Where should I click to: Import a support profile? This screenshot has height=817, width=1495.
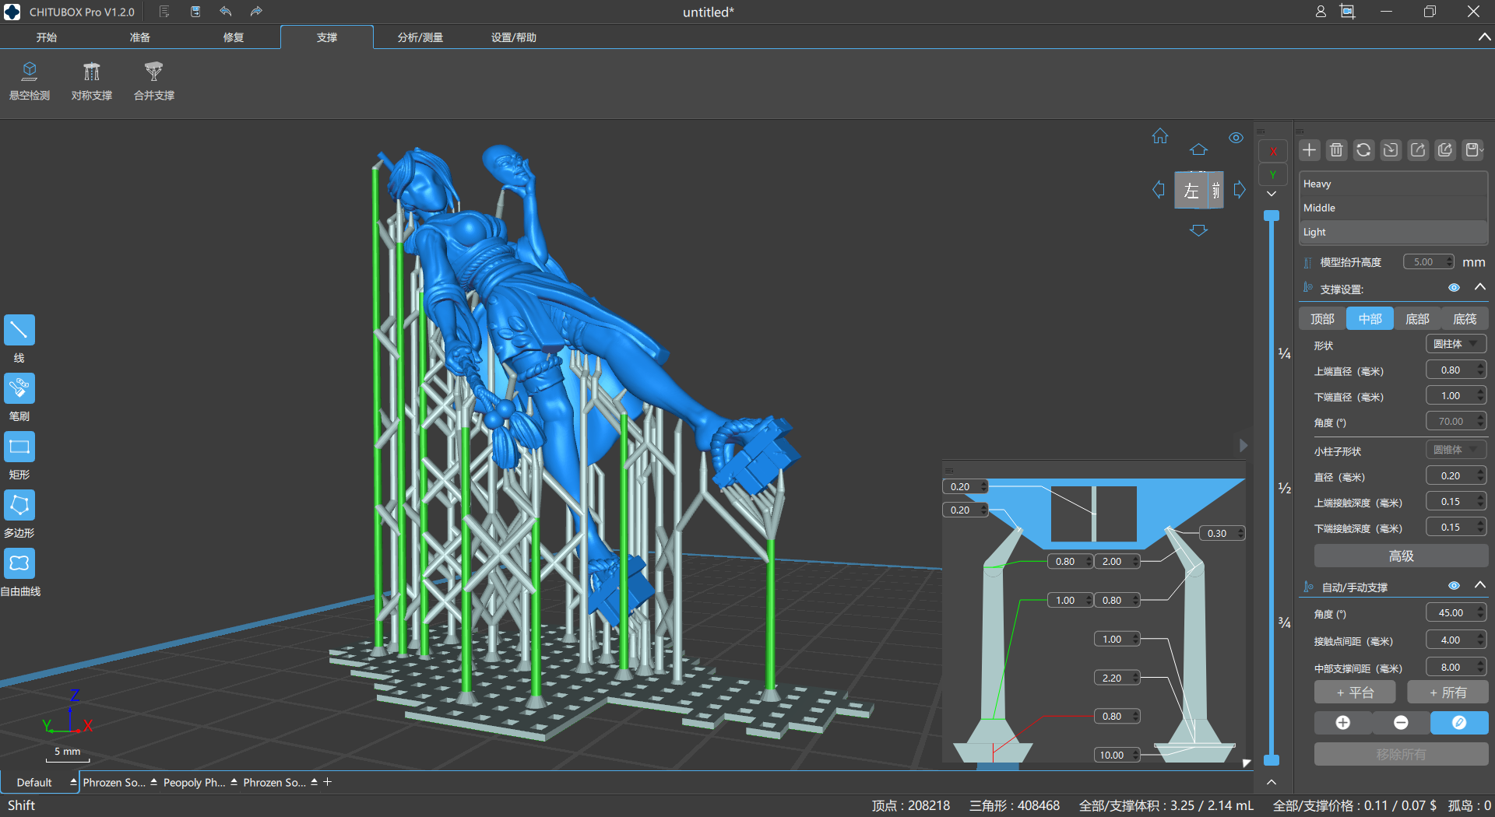pyautogui.click(x=1391, y=150)
